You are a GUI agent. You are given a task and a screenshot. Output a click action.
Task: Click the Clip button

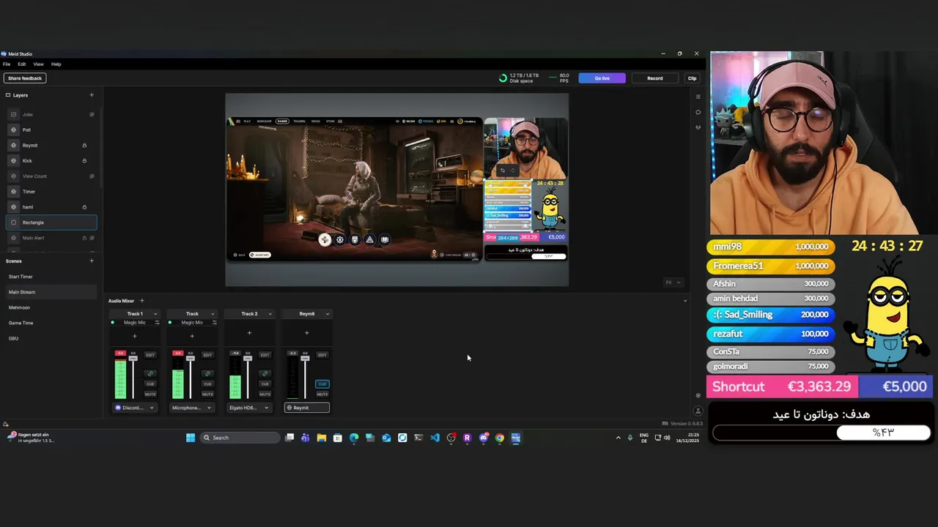click(x=692, y=78)
